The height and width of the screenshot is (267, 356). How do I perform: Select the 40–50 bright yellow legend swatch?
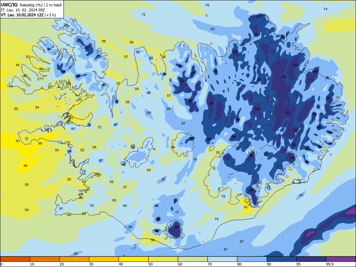coord(133,259)
